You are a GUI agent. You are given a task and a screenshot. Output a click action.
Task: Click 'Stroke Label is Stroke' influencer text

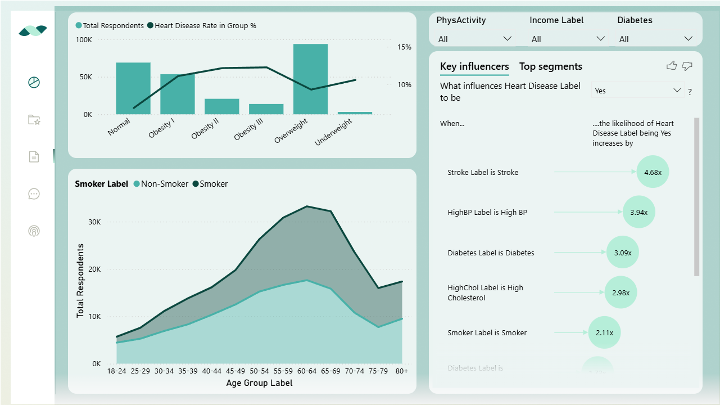pyautogui.click(x=483, y=172)
